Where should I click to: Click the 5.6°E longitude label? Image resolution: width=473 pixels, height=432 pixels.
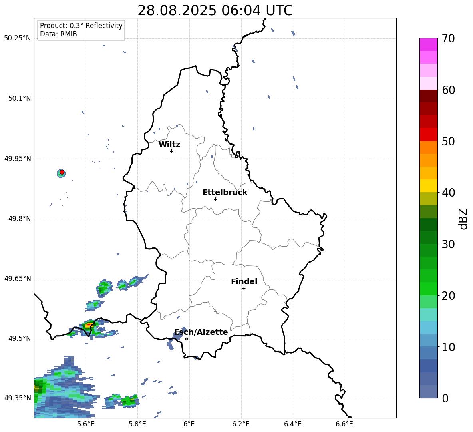click(x=85, y=424)
